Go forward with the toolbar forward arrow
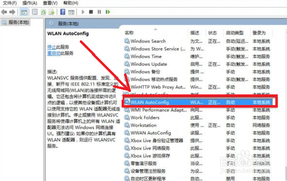 [x=12, y=12]
